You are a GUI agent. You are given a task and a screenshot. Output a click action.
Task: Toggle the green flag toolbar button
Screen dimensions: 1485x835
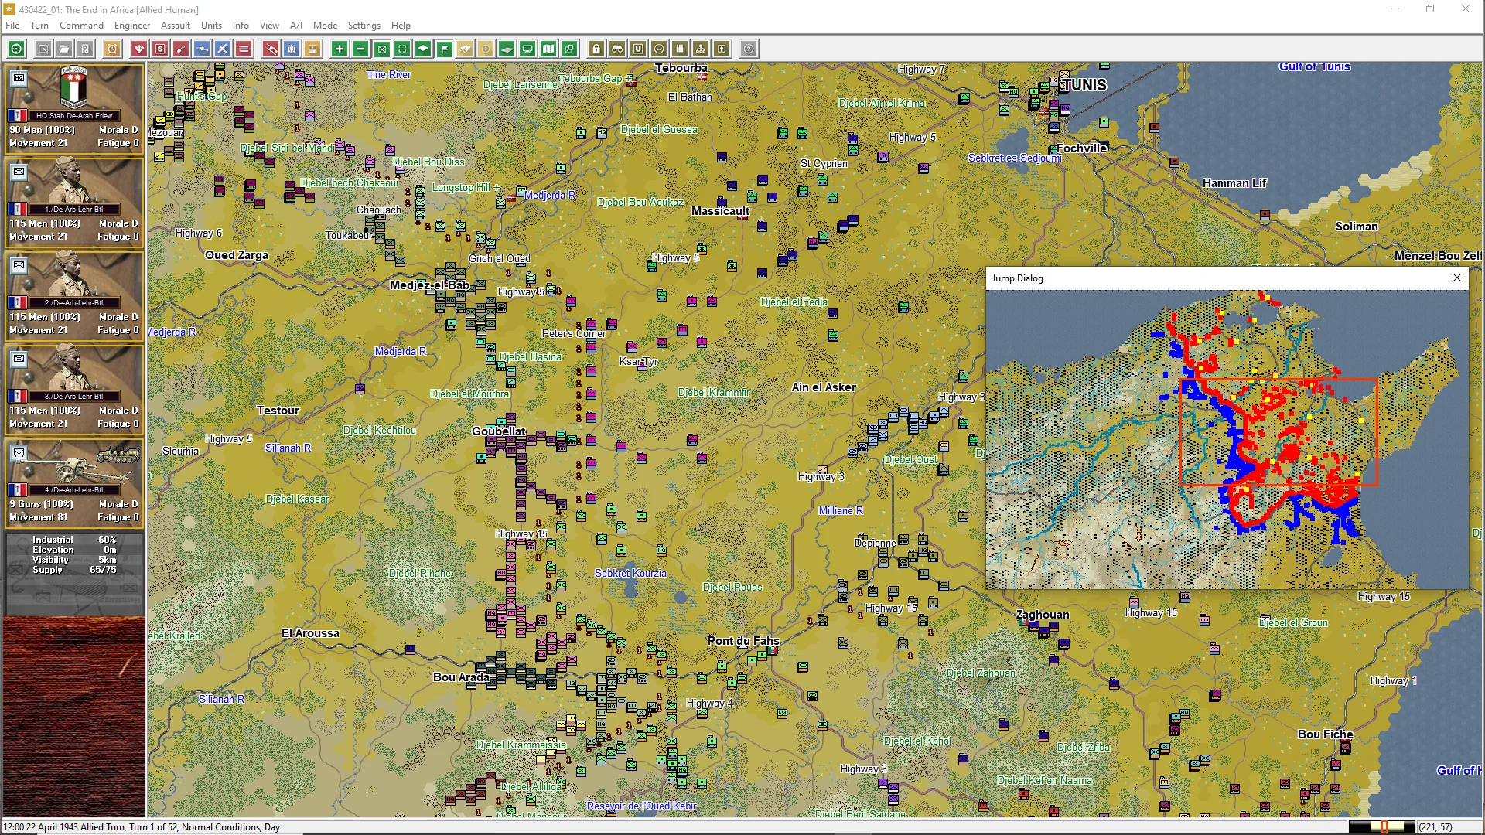click(x=444, y=49)
